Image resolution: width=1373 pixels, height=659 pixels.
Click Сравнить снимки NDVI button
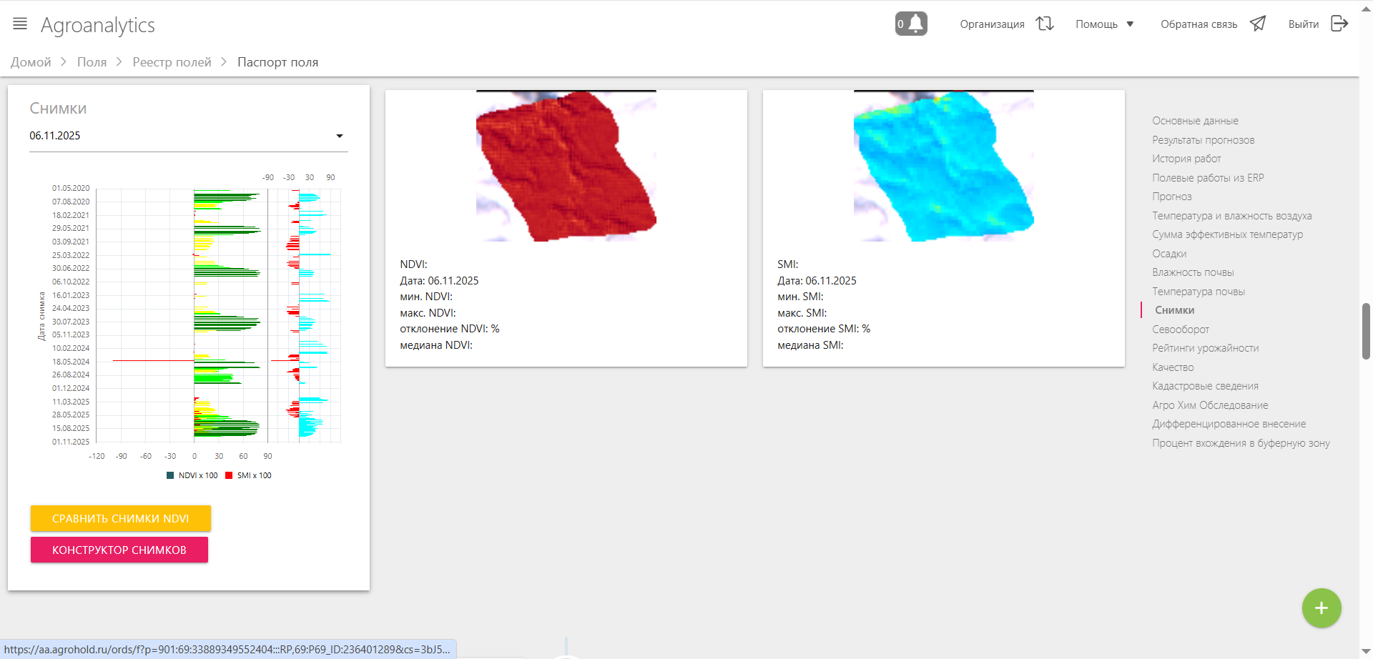click(120, 518)
